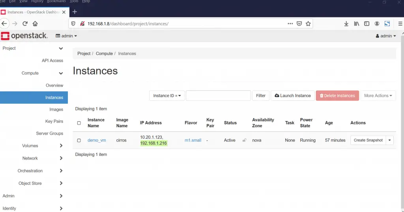
Task: Click the browser address bar URL
Action: 128,24
